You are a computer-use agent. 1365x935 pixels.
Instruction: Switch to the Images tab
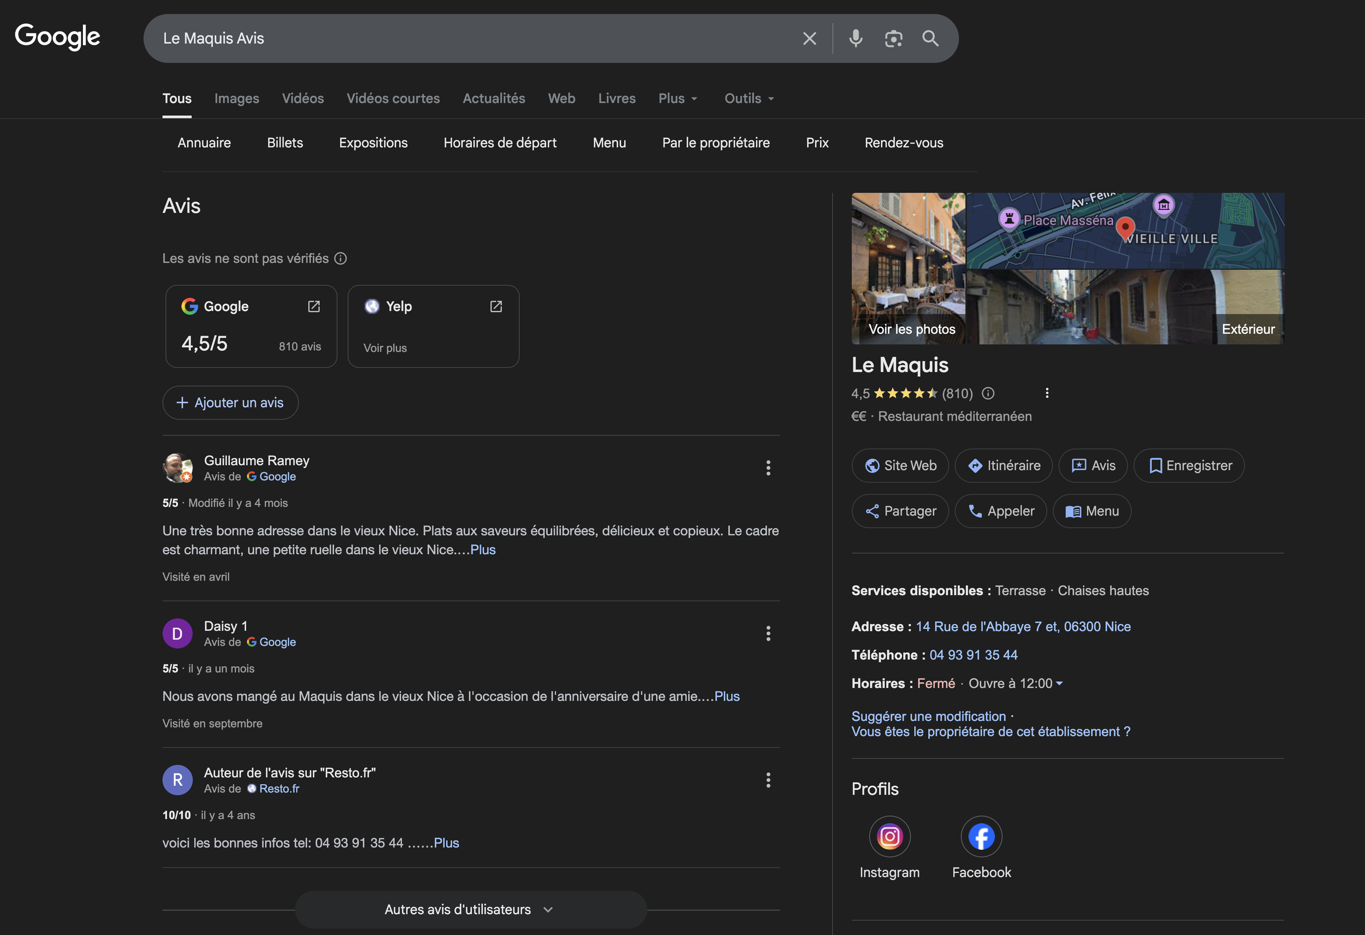tap(237, 99)
